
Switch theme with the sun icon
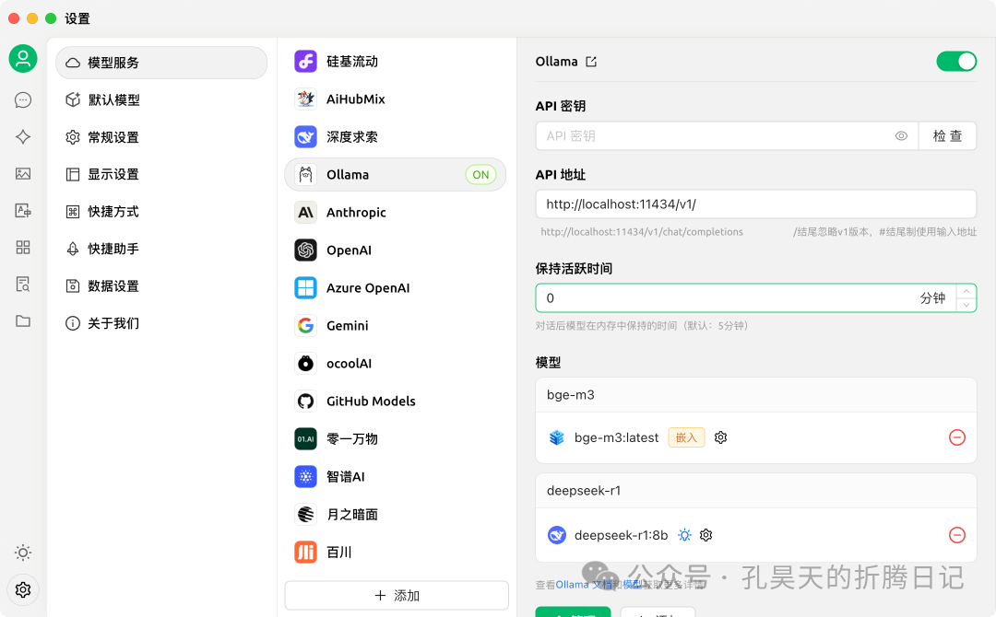tap(23, 553)
